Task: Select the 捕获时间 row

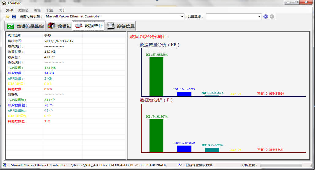Action: (x=66, y=41)
